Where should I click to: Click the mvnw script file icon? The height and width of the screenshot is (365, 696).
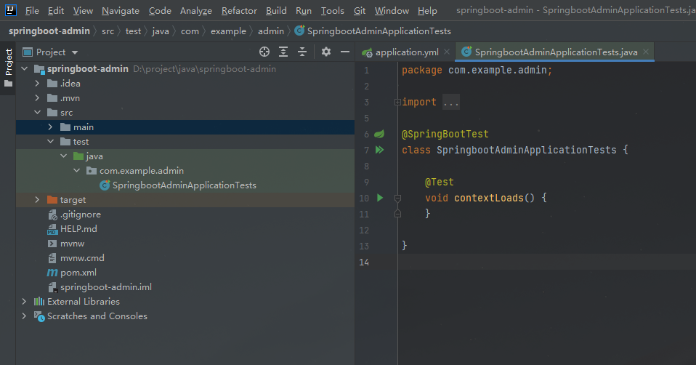point(52,244)
